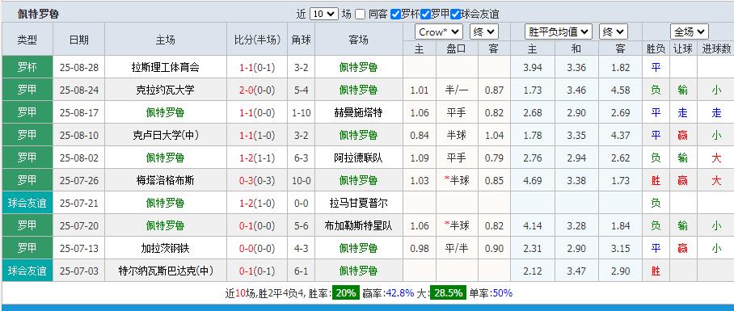This screenshot has width=734, height=311.
Task: Click the 球会友谊 label on 25-07-21 row
Action: tap(27, 203)
